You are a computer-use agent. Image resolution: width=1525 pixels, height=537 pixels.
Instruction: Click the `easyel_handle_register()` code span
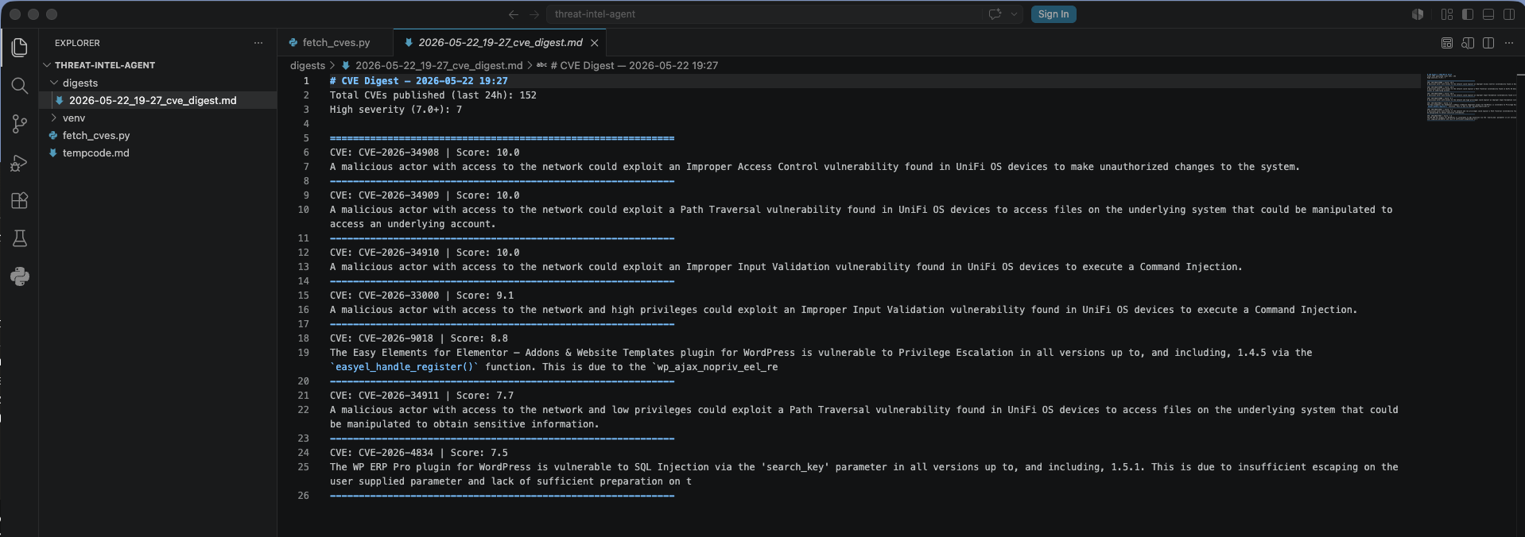[x=405, y=367]
